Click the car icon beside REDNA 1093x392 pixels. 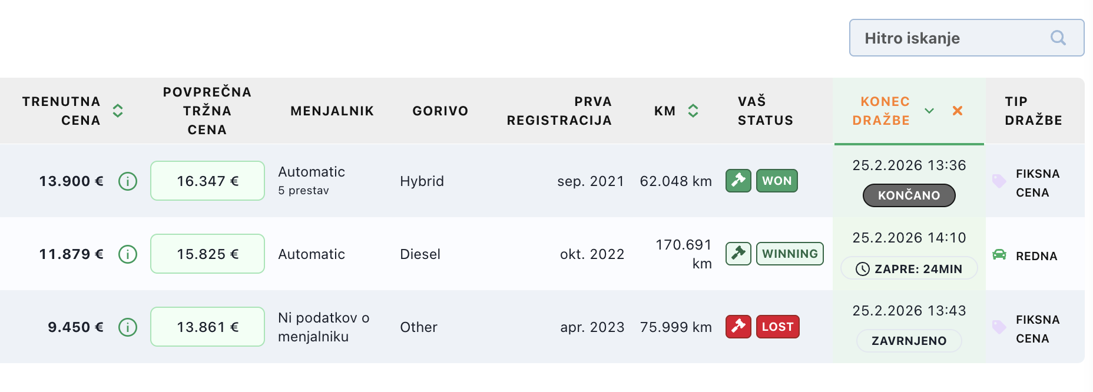tap(999, 255)
